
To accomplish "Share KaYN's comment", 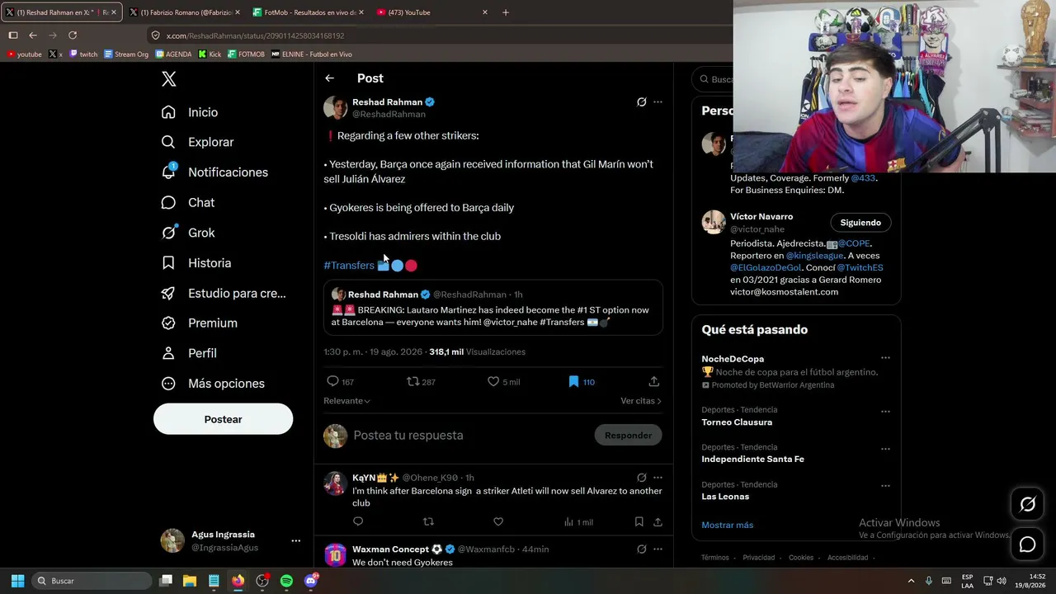I will tap(658, 521).
